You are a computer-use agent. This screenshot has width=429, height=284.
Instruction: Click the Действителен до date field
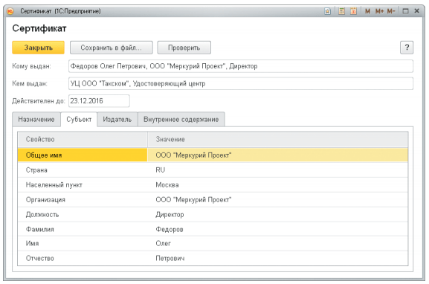99,101
